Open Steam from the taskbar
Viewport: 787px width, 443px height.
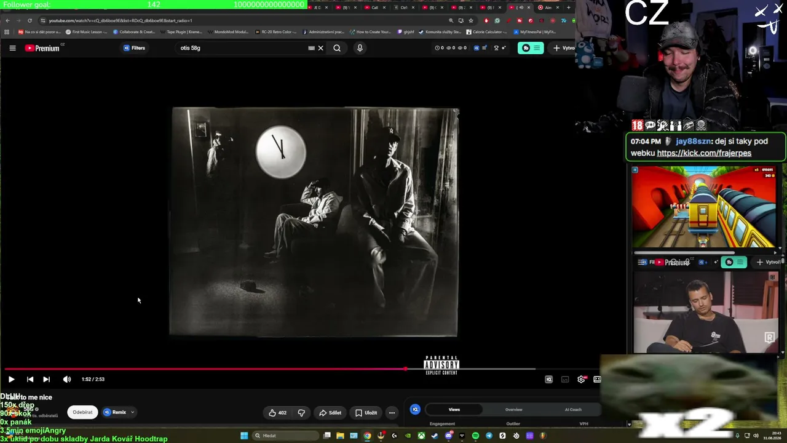click(435, 436)
